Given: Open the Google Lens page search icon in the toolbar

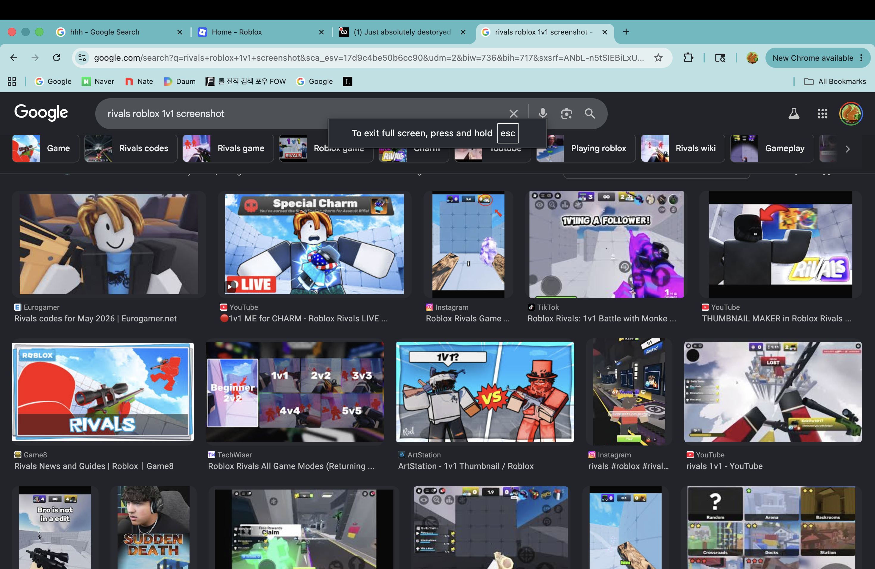Looking at the screenshot, I should click(720, 58).
